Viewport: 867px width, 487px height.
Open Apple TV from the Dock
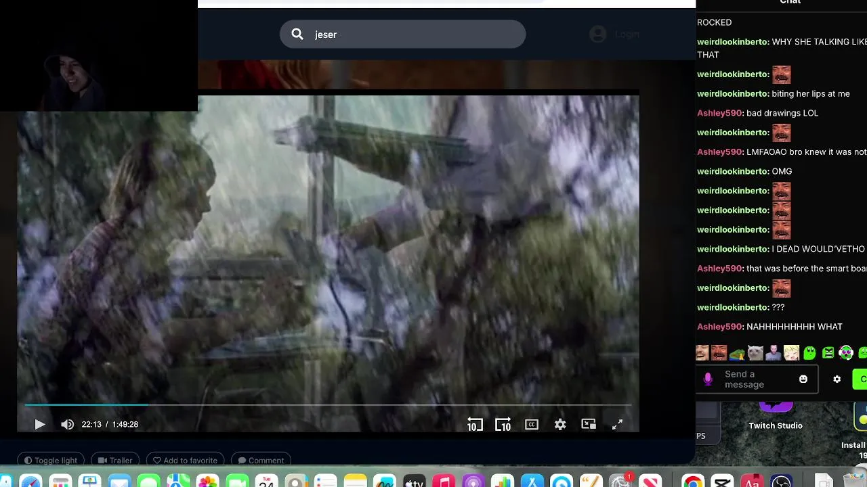pos(414,482)
